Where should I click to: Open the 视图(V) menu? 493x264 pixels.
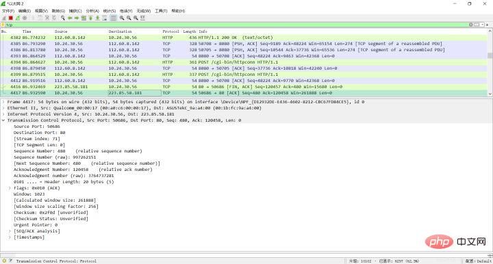pos(41,11)
